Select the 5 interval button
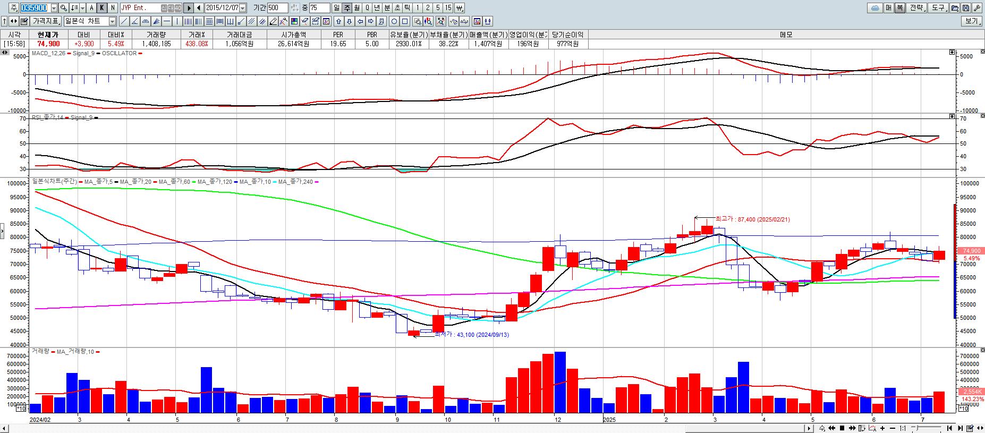This screenshot has height=433, width=985. (x=437, y=8)
